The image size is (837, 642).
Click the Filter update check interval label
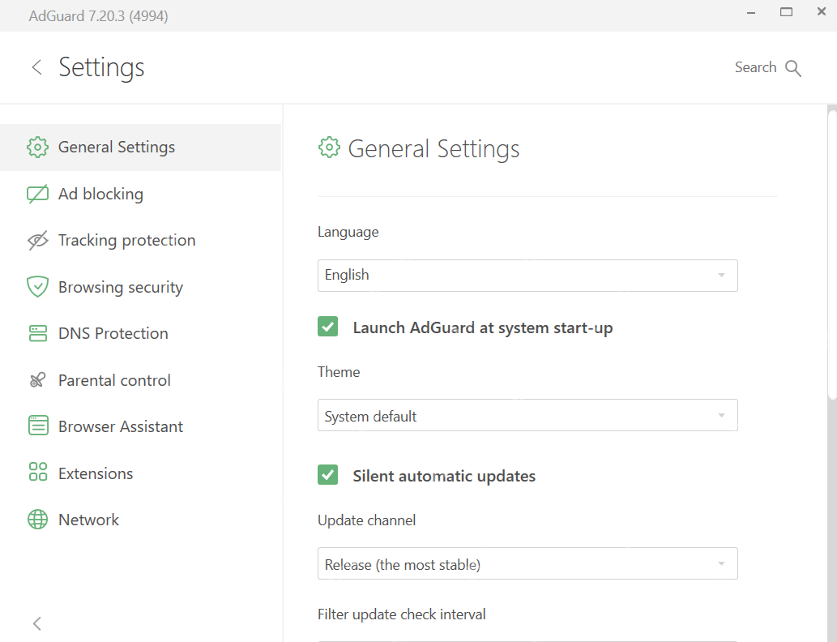click(401, 614)
